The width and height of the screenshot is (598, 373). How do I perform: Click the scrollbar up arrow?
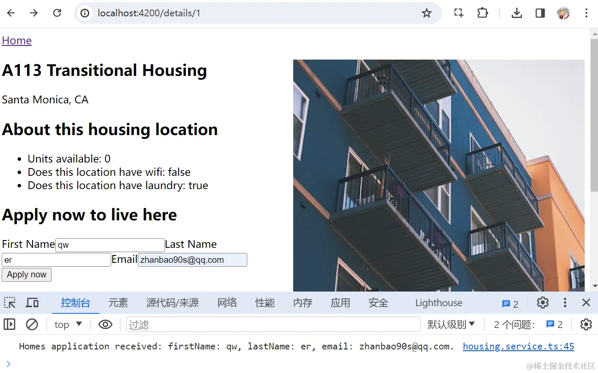[x=595, y=33]
